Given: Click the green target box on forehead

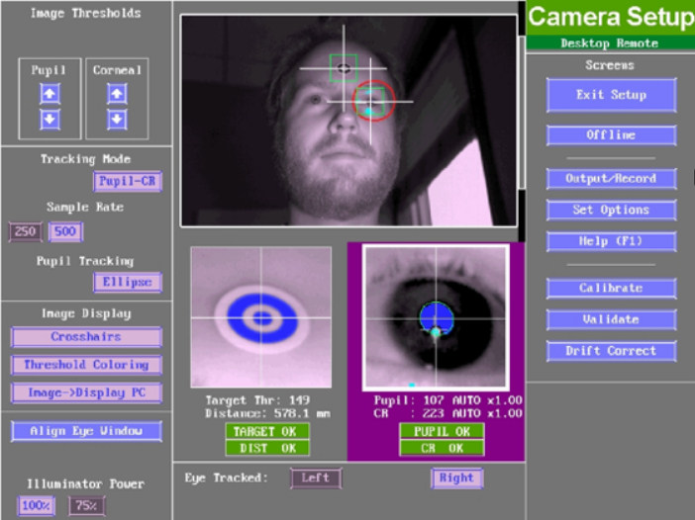Looking at the screenshot, I should (344, 68).
